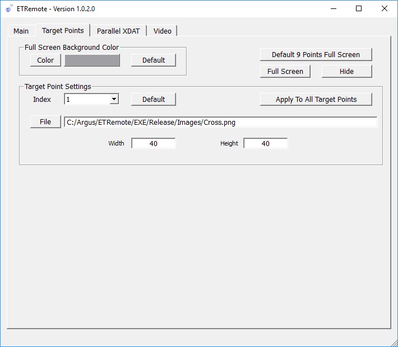Click Default 9 Points Full Screen
Image resolution: width=398 pixels, height=347 pixels.
(316, 55)
